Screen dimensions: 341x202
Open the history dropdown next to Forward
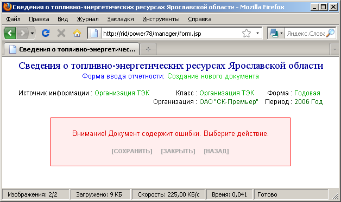pos(32,33)
